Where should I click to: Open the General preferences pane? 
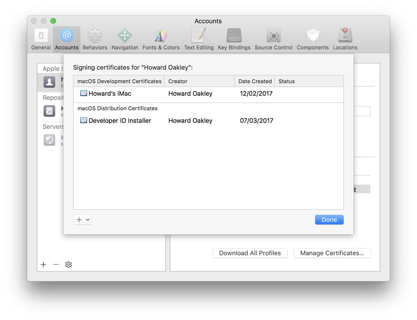coord(40,38)
